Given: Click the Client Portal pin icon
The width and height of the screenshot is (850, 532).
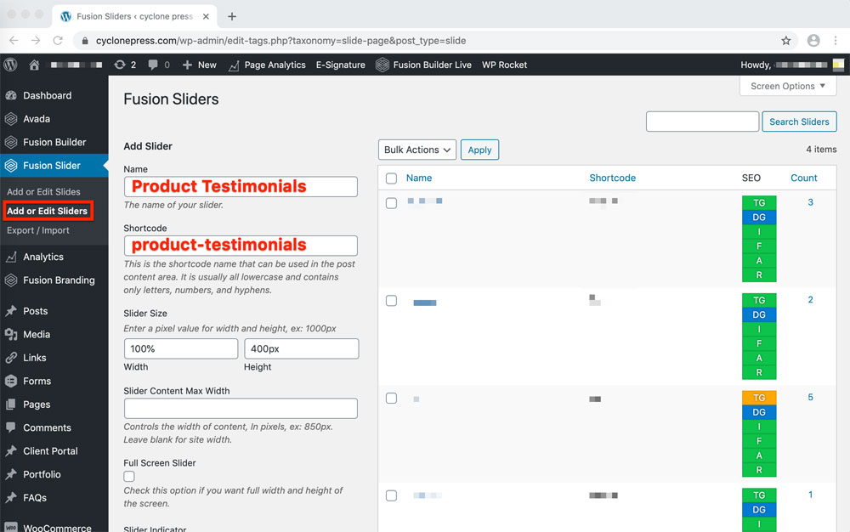Looking at the screenshot, I should click(11, 450).
